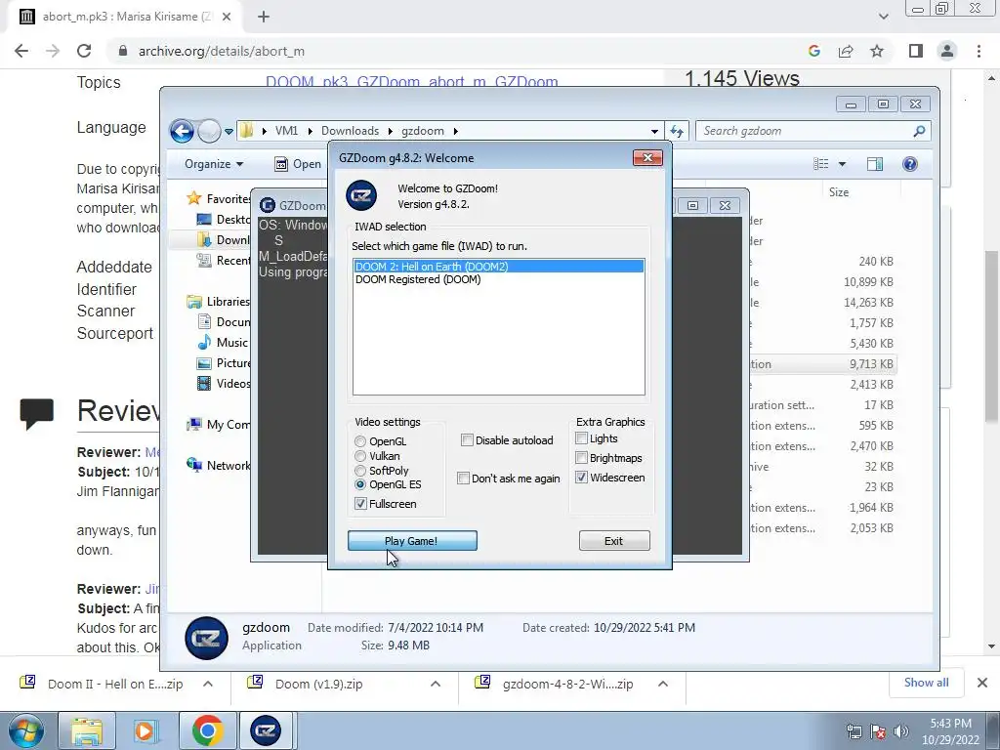Click Google icon in address bar

[x=814, y=51]
